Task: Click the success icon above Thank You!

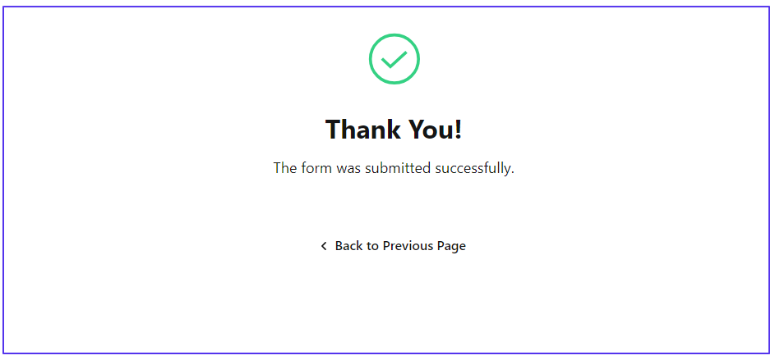Action: pyautogui.click(x=394, y=59)
